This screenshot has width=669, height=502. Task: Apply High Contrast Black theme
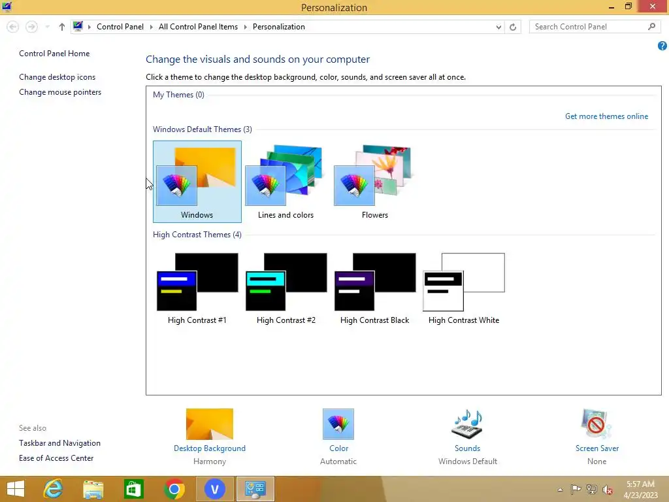tap(374, 288)
